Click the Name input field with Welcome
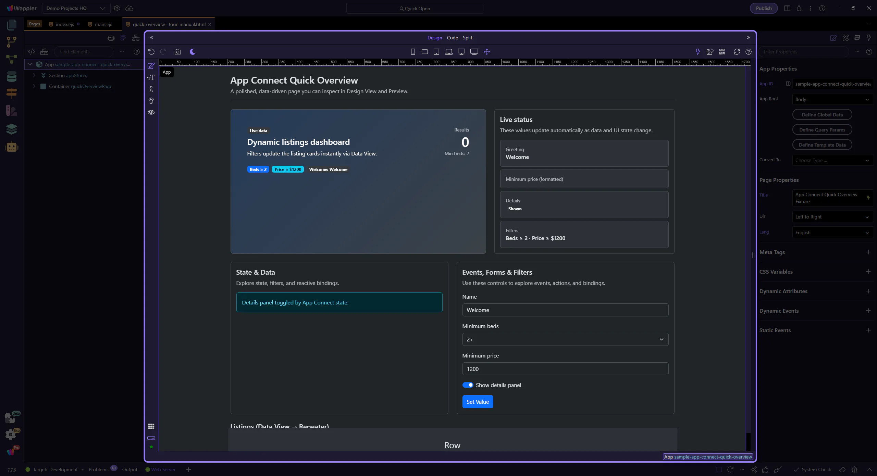The height and width of the screenshot is (476, 877). pos(565,310)
